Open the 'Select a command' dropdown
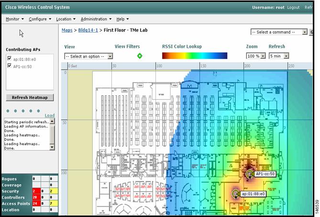 point(279,32)
